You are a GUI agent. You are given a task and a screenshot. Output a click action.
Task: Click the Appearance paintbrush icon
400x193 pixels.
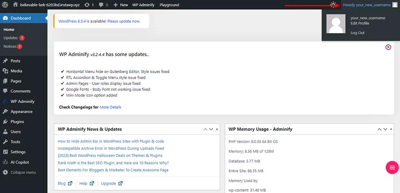pos(5,111)
